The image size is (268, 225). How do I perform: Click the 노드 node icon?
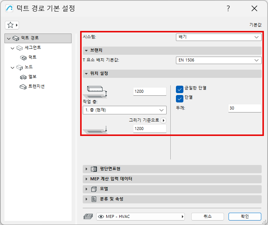[x=19, y=68]
